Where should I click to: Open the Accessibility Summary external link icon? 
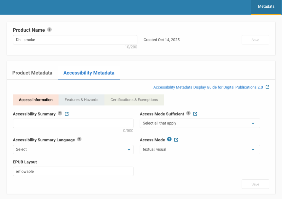coord(66,114)
